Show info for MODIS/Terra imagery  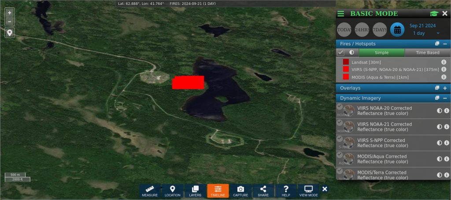[447, 175]
